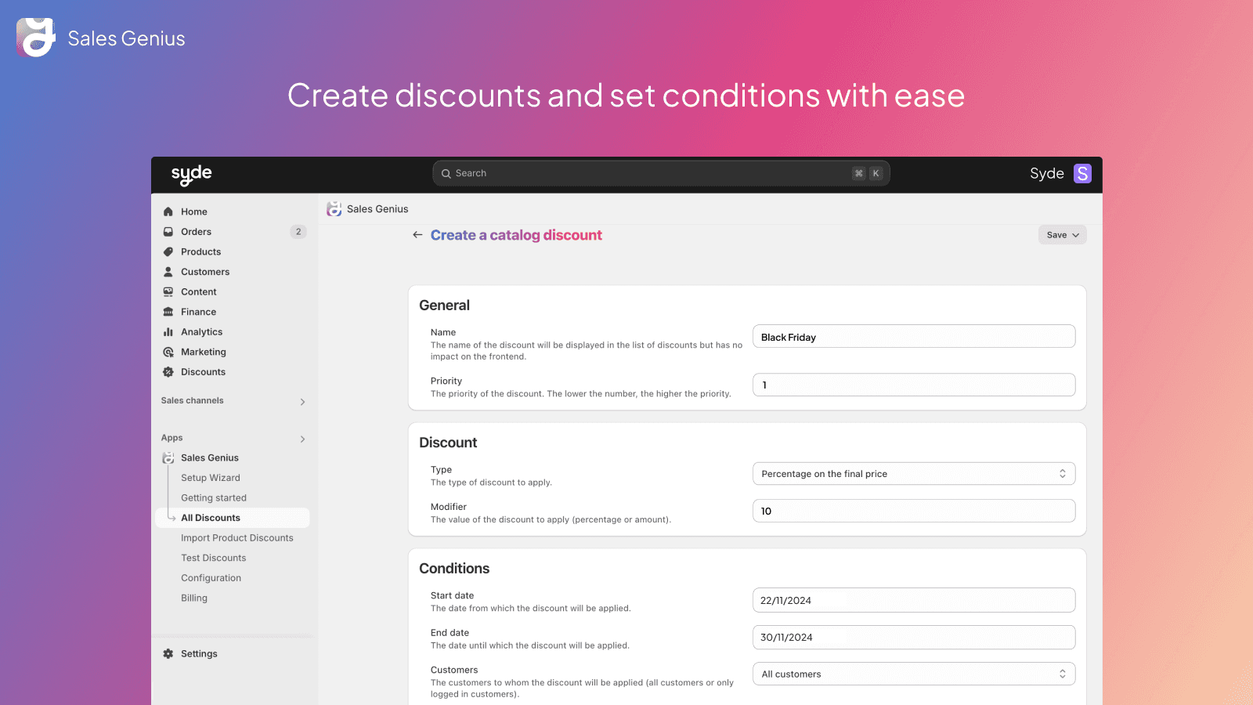Select the Orders icon in the sidebar
The width and height of the screenshot is (1253, 705).
click(168, 231)
